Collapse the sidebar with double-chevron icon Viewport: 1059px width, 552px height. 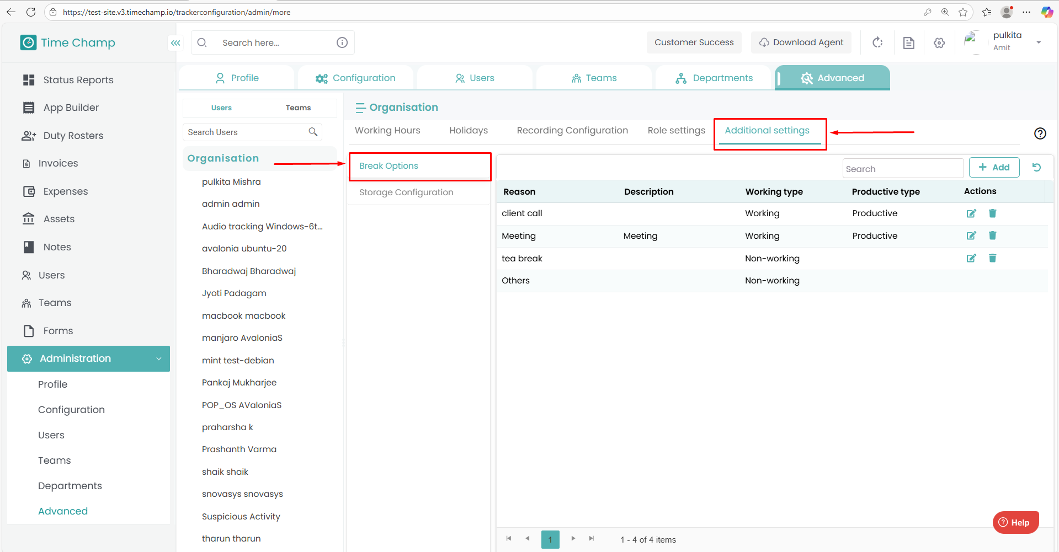tap(175, 43)
